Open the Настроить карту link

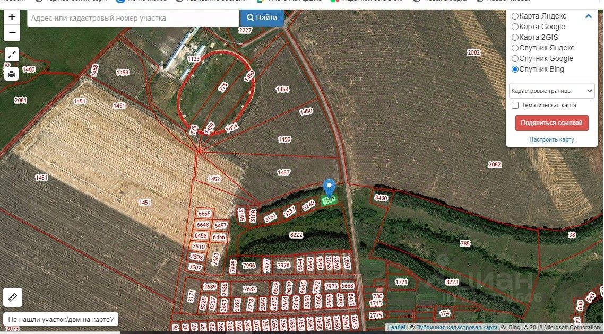point(551,139)
